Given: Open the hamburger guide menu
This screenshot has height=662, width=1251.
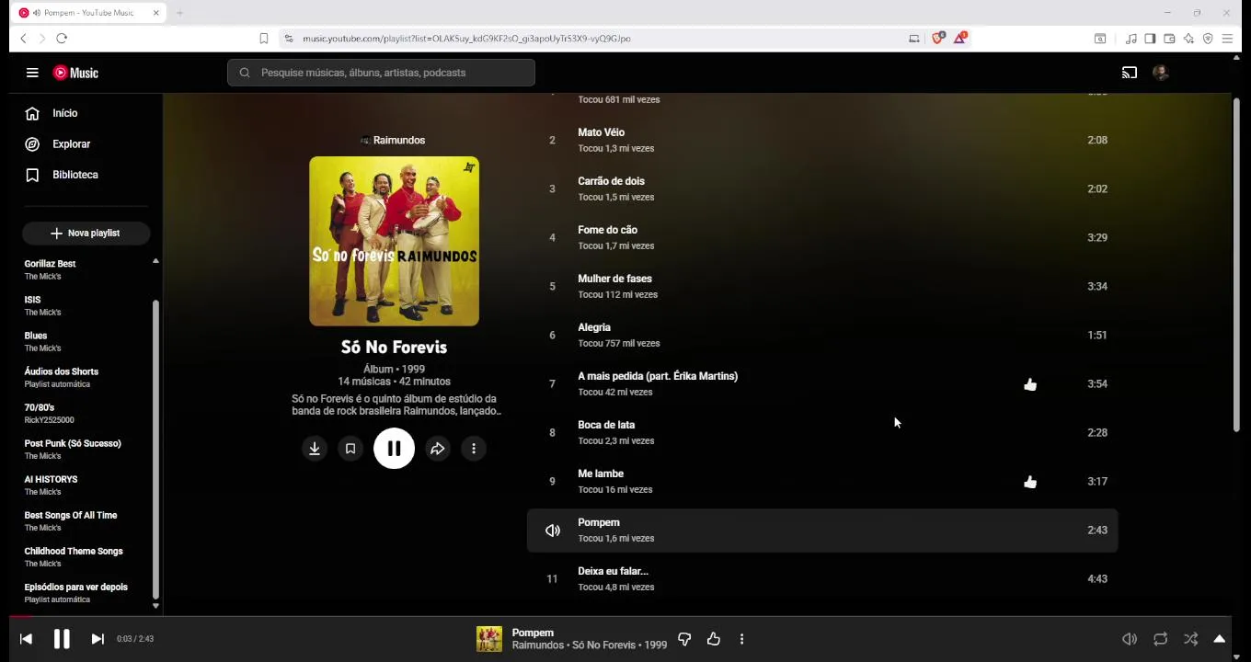Looking at the screenshot, I should click(32, 73).
